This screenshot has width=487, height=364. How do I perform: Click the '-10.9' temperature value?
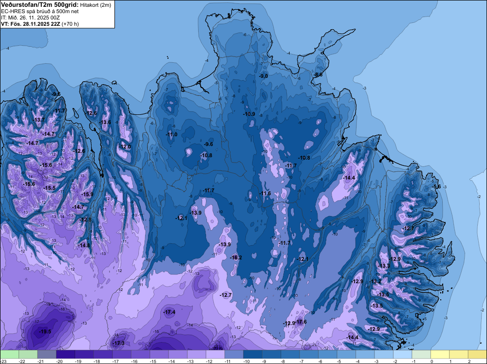pos(249,114)
